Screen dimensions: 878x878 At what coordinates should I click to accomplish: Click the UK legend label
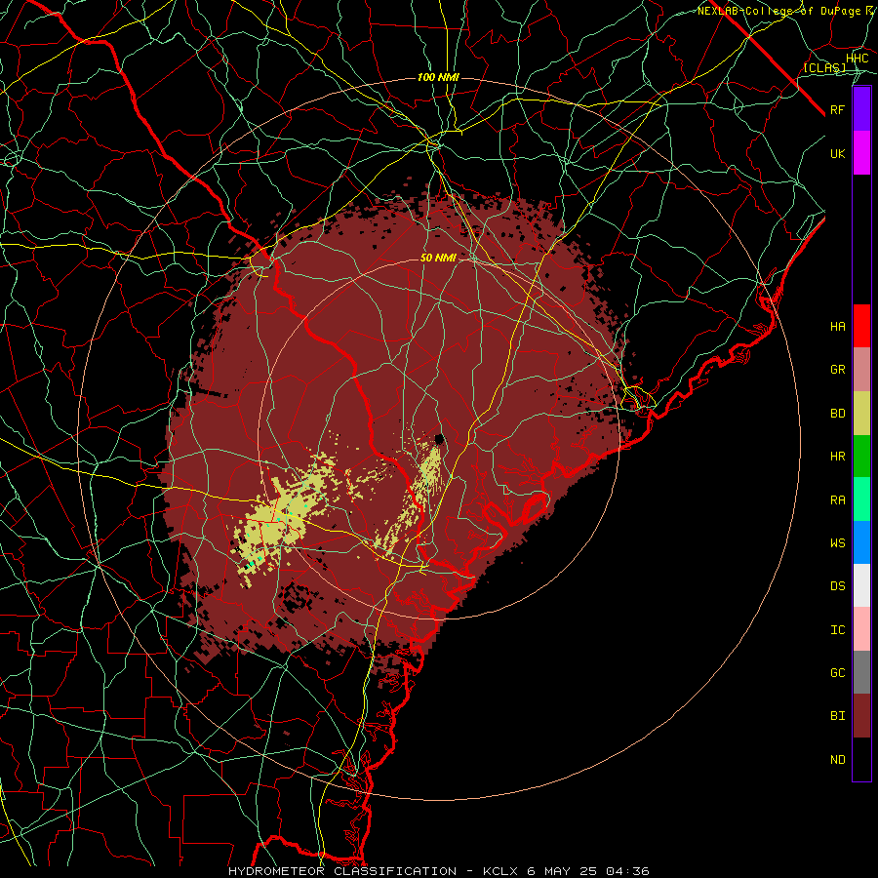[x=838, y=153]
